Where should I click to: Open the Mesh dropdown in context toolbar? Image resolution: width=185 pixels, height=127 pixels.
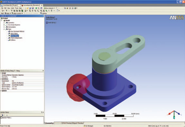tap(8, 13)
